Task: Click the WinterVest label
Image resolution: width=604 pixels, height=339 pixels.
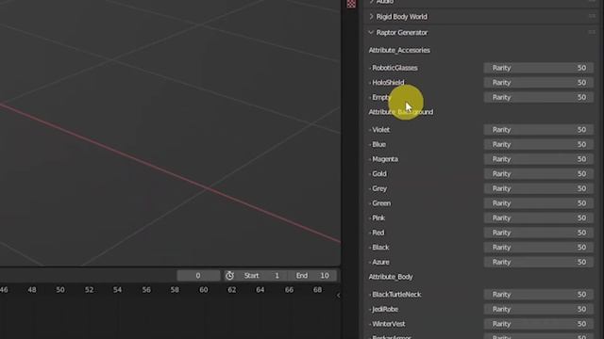Action: 388,324
